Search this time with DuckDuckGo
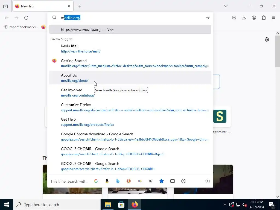The image size is (280, 210). pos(129,181)
